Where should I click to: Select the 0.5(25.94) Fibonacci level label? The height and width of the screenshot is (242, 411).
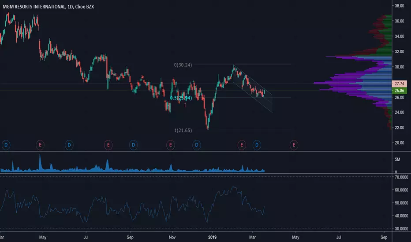point(181,98)
